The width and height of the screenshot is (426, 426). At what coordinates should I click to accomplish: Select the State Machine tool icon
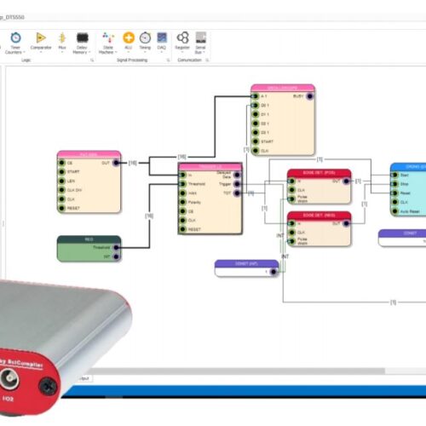[108, 37]
